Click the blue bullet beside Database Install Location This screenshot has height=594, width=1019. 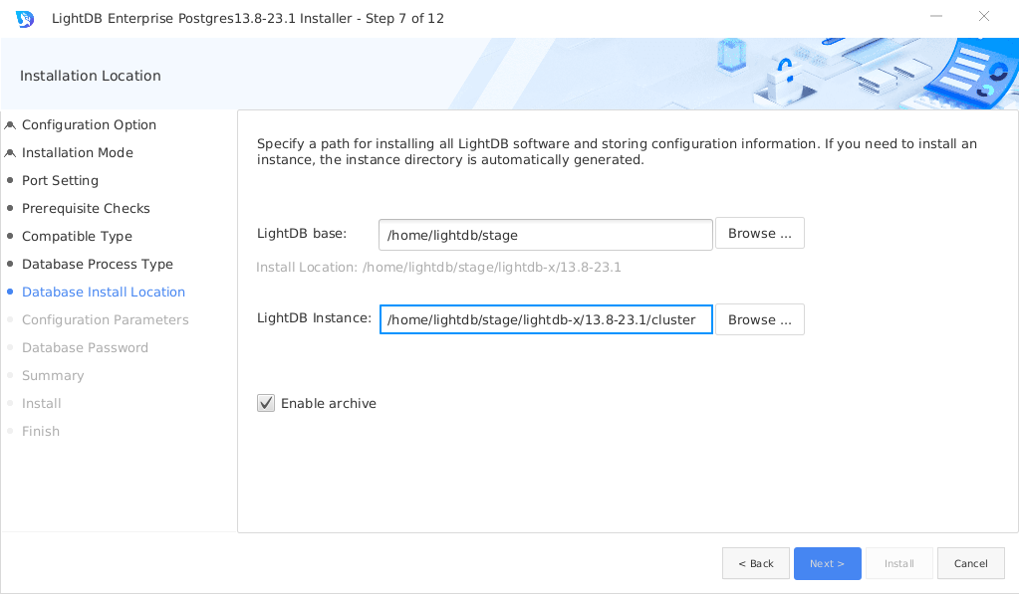click(10, 293)
